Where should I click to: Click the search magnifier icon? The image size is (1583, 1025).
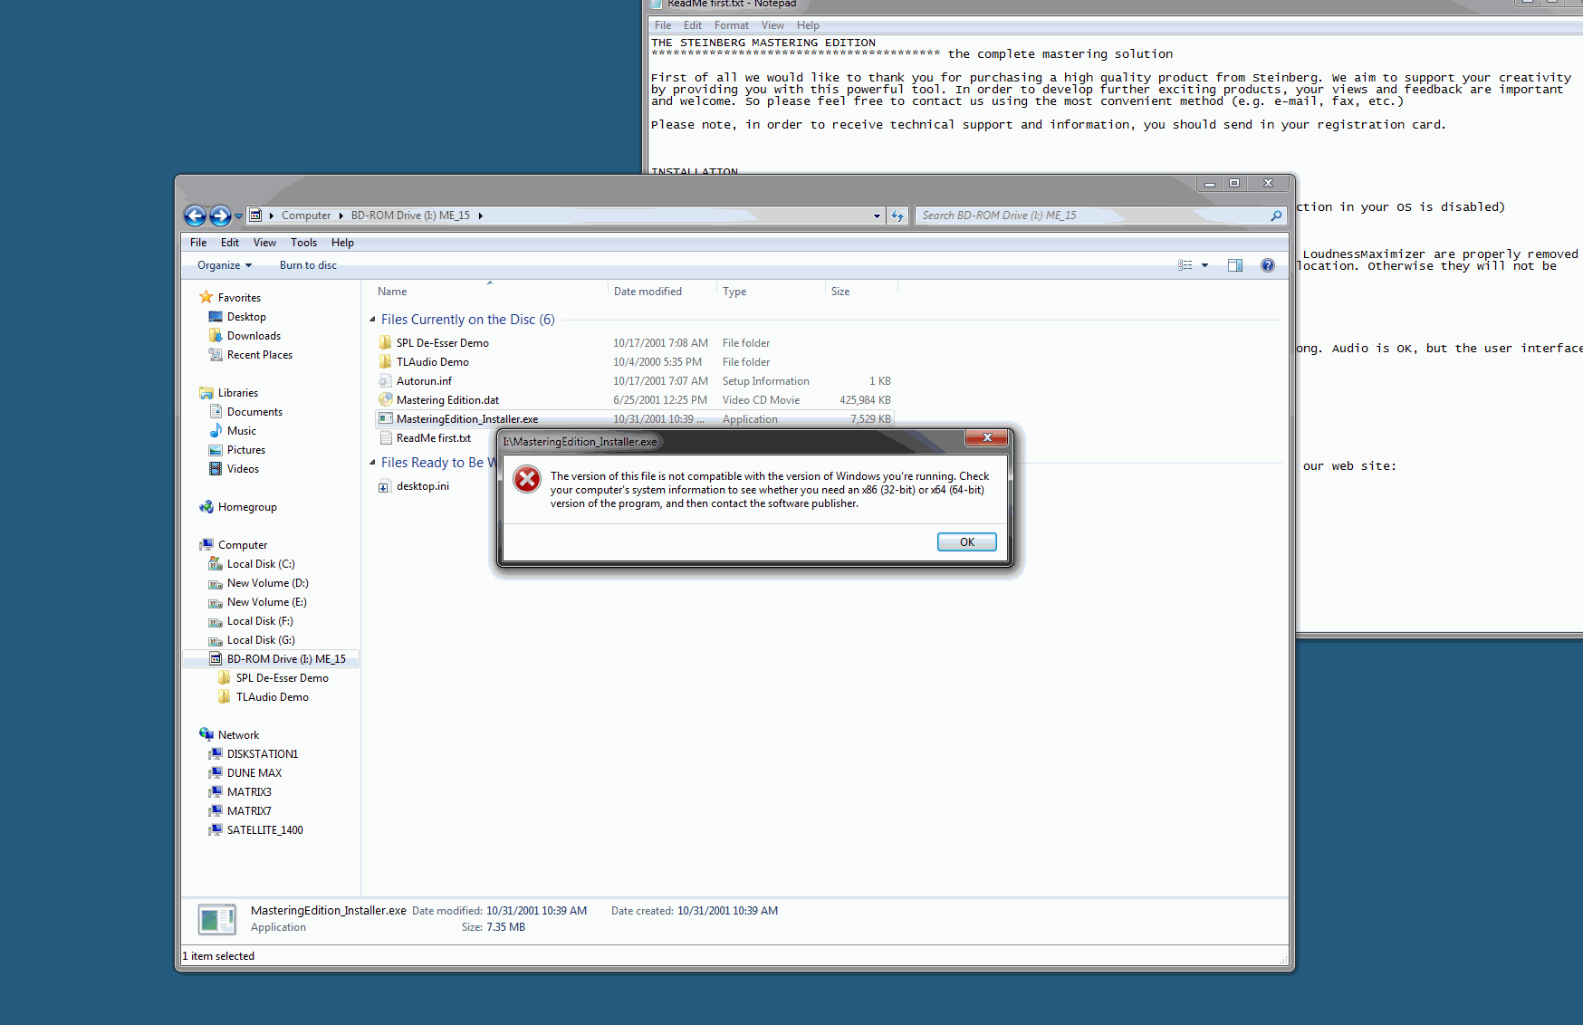coord(1276,216)
